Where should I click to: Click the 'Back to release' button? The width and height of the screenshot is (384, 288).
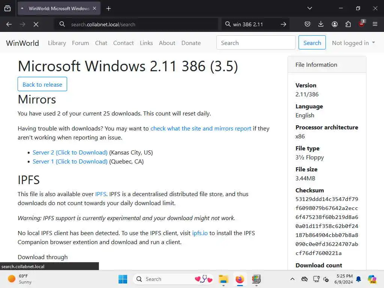pos(42,84)
